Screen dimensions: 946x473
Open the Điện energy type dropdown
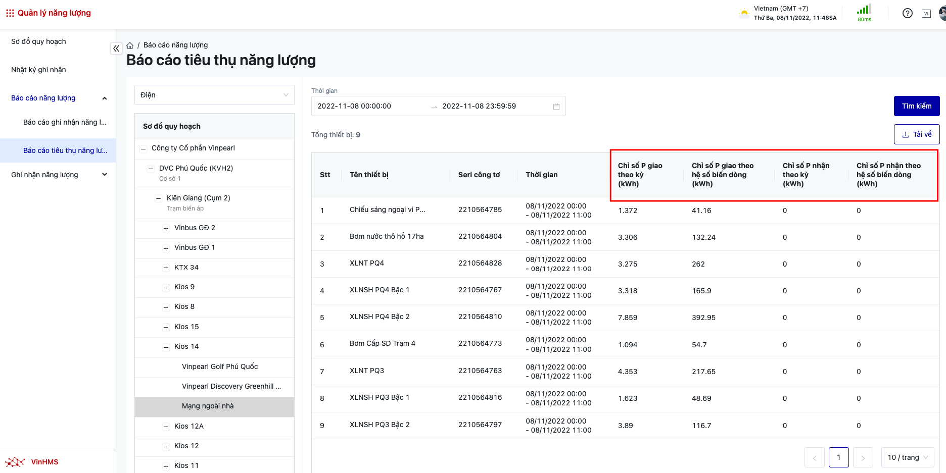(214, 95)
